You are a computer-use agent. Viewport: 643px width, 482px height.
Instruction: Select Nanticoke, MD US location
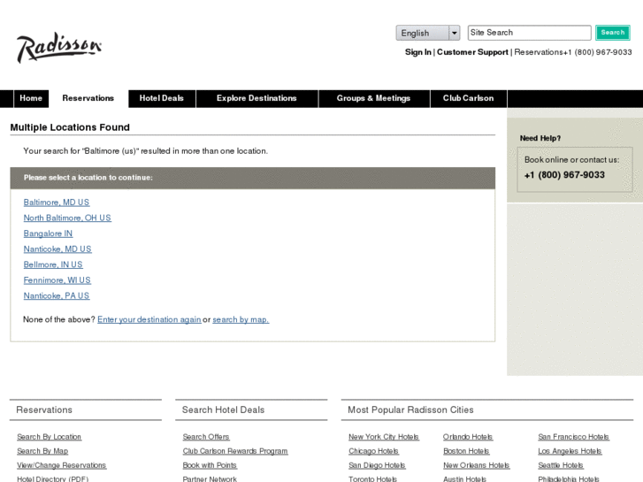[57, 249]
